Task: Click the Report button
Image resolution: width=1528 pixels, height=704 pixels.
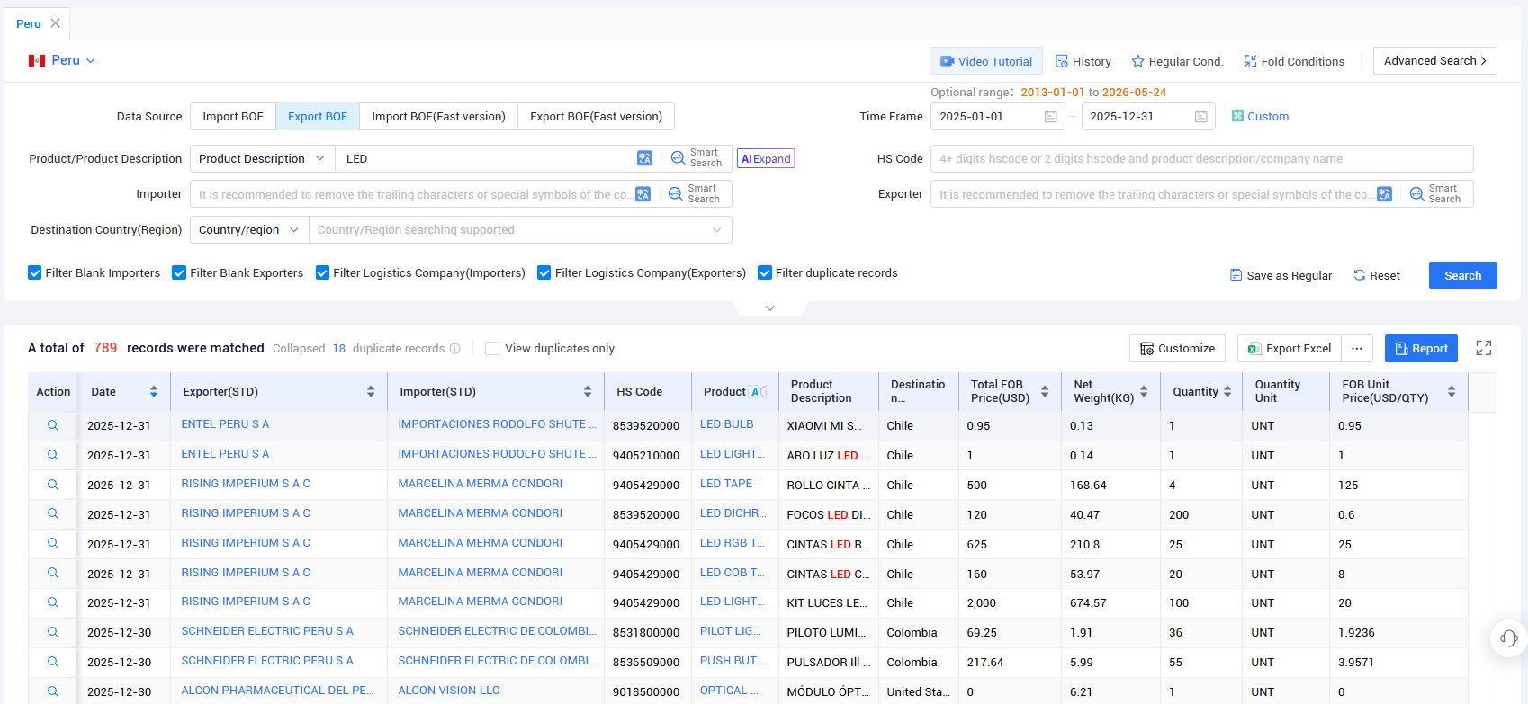Action: coord(1421,349)
